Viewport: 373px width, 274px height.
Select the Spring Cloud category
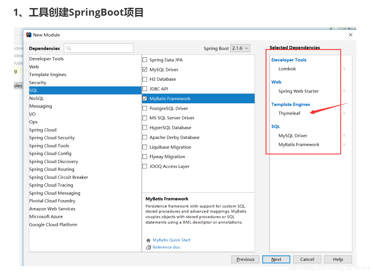click(85, 130)
